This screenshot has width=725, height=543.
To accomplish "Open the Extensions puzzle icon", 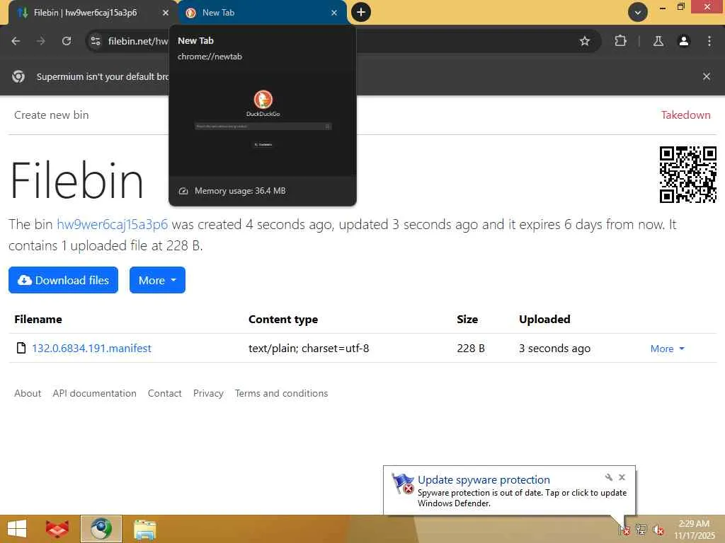I will 620,41.
